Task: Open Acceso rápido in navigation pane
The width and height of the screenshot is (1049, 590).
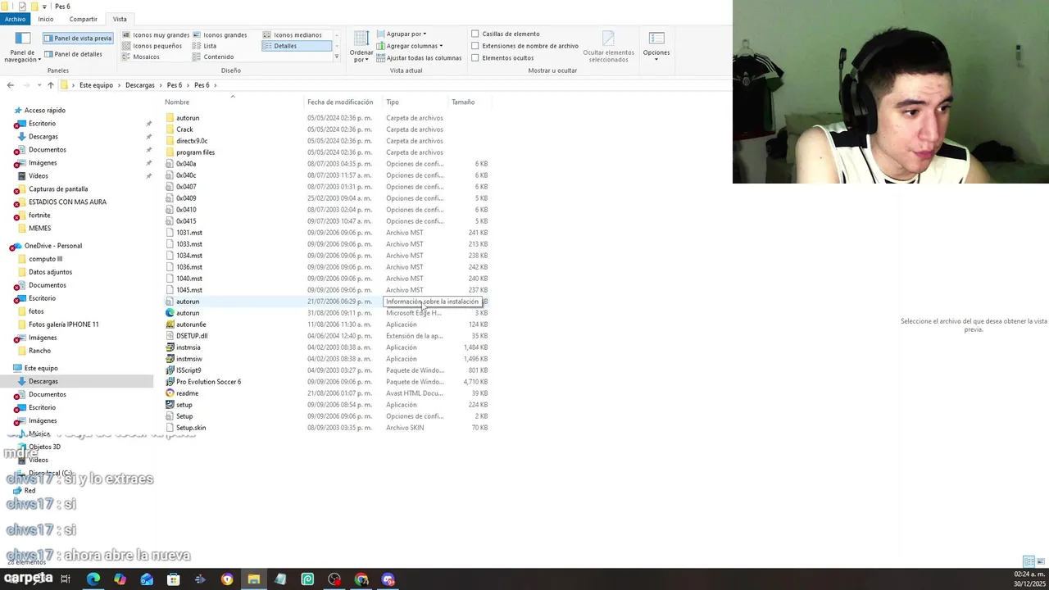Action: tap(44, 111)
